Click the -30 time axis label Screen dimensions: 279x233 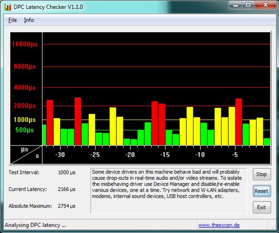[60, 155]
